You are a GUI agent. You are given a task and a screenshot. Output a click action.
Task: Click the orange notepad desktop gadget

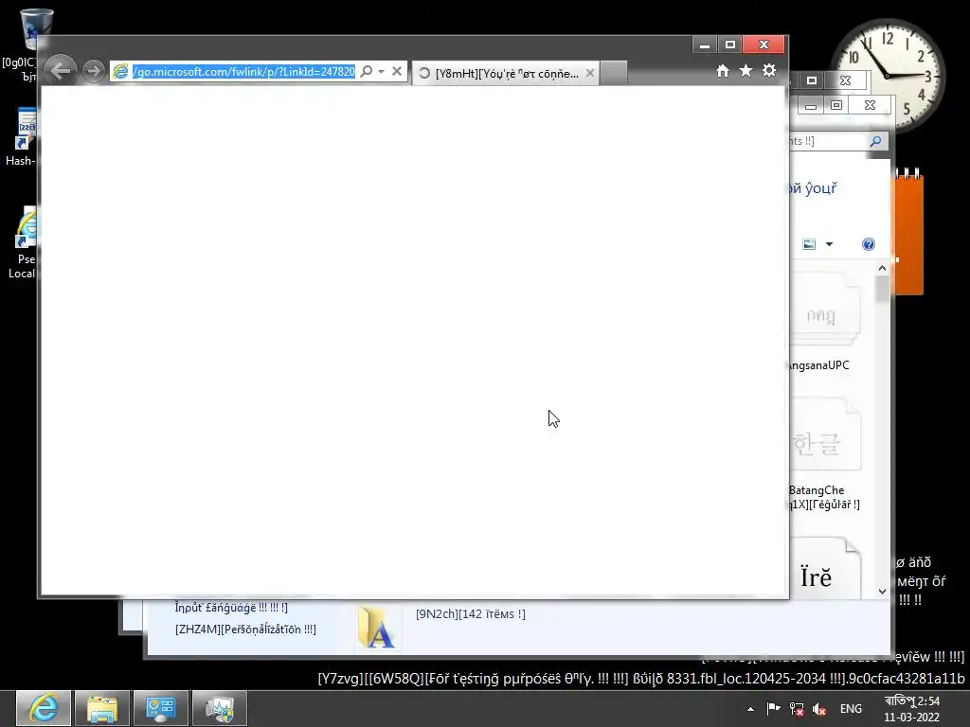pos(908,233)
